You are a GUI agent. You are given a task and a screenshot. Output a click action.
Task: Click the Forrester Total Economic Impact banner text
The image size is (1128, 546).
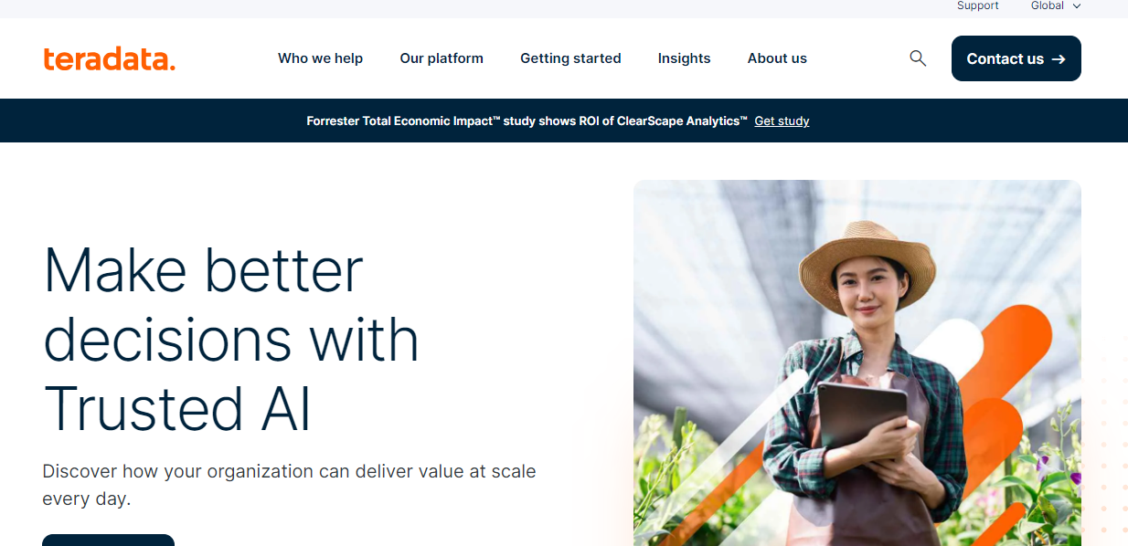pyautogui.click(x=527, y=121)
